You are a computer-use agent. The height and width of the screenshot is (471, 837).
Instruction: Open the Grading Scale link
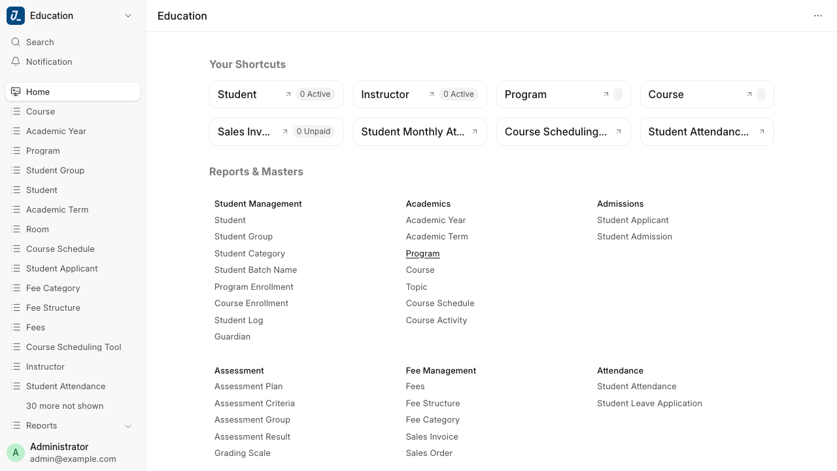(x=243, y=453)
